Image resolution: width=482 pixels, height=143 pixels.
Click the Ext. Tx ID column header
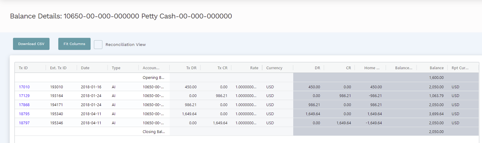pos(58,68)
